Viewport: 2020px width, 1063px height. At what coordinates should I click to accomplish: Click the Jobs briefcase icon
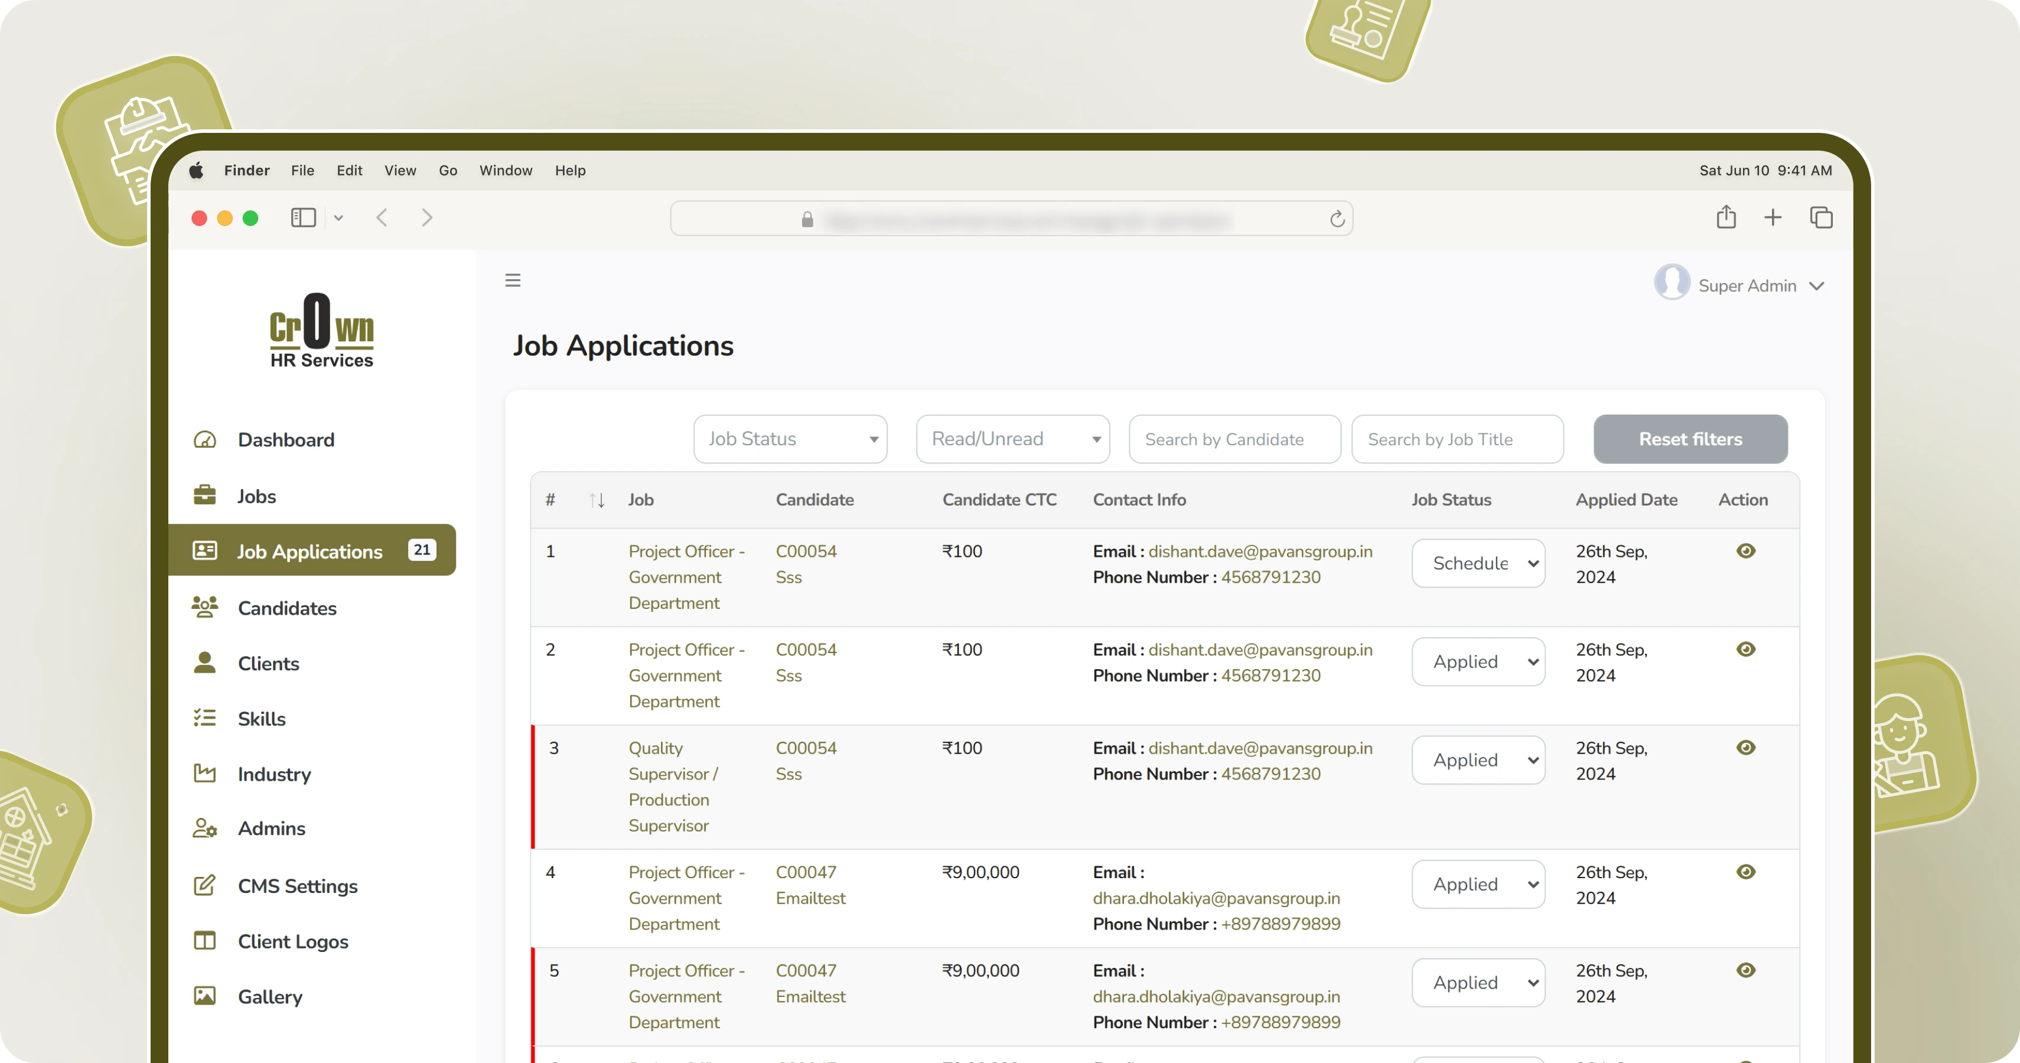[205, 495]
